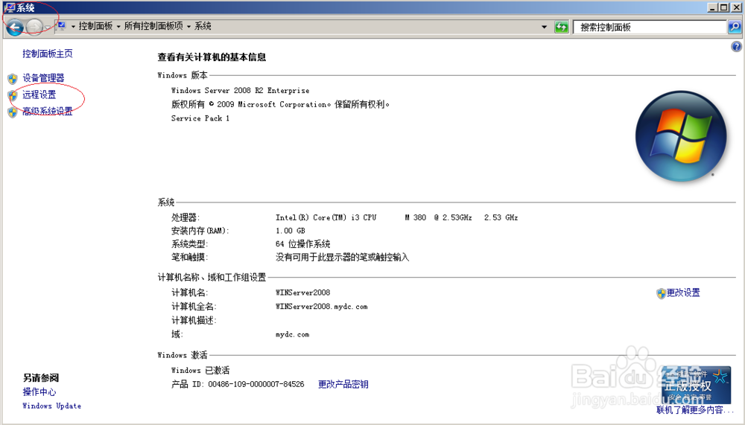This screenshot has height=425, width=745.
Task: Refresh the page with green arrows icon
Action: (x=562, y=27)
